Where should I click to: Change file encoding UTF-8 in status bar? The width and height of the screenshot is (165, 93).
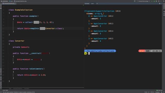(x=152, y=92)
